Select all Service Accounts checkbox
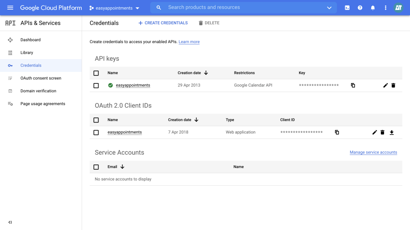The image size is (410, 230). click(96, 167)
